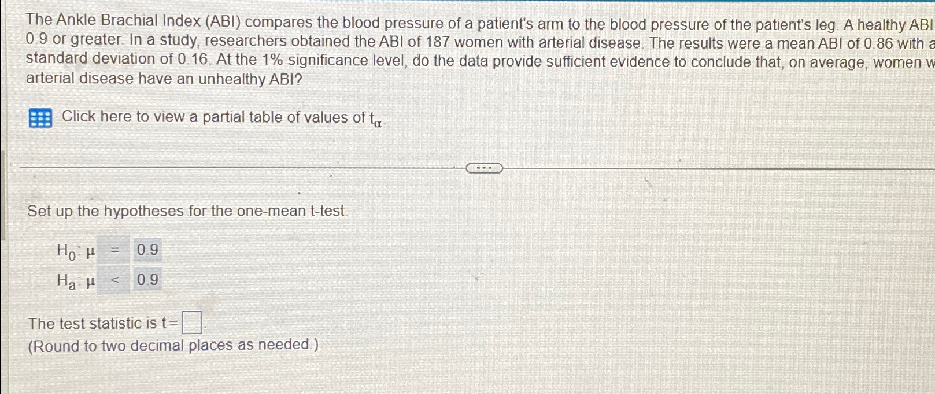Select the H0 value field showing 0.9
The image size is (935, 394).
pos(146,250)
